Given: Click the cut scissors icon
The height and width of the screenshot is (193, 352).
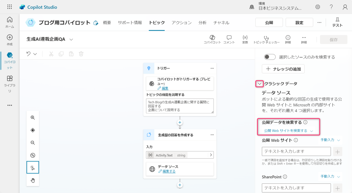Looking at the screenshot, I should tap(51, 54).
